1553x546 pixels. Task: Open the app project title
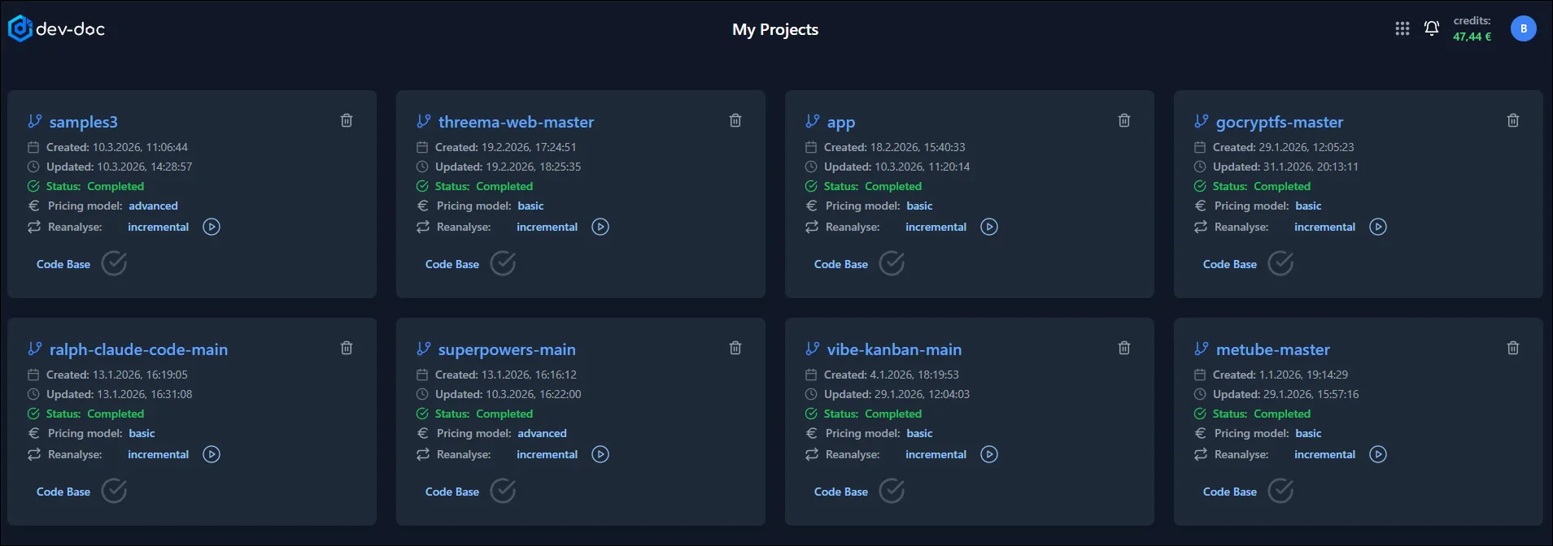pyautogui.click(x=841, y=123)
